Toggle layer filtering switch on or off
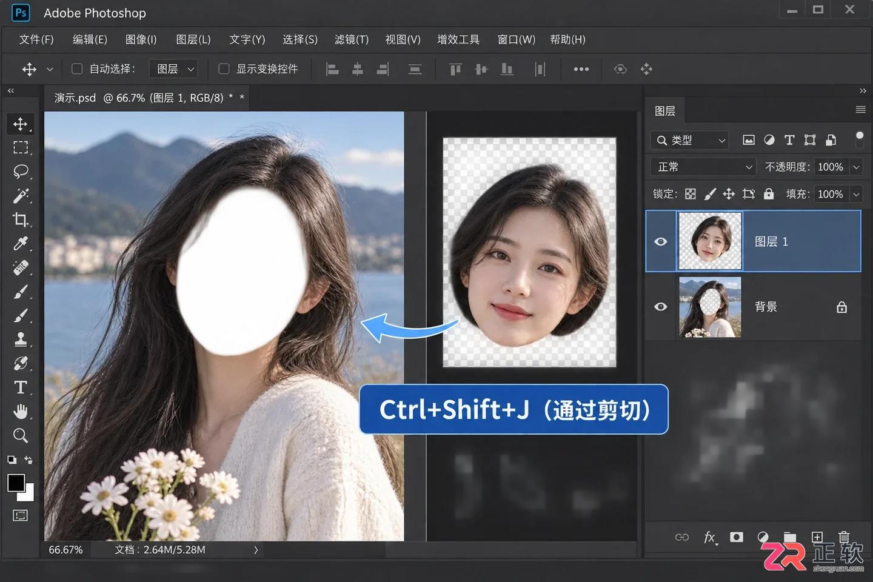Viewport: 873px width, 582px height. 859,139
